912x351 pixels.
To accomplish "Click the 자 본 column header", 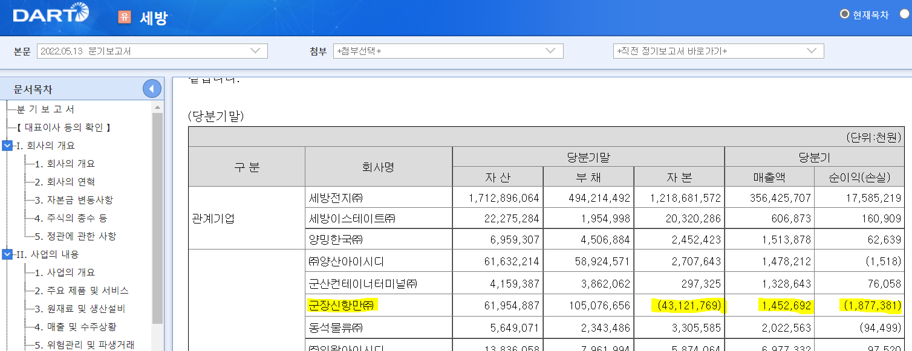I will [x=679, y=177].
